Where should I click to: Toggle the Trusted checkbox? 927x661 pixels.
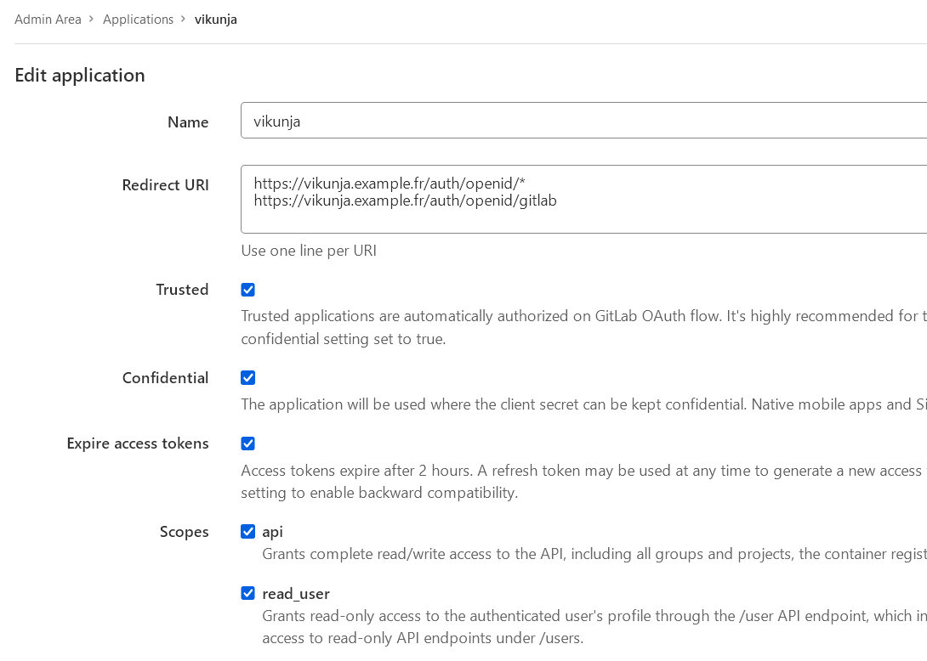coord(247,290)
